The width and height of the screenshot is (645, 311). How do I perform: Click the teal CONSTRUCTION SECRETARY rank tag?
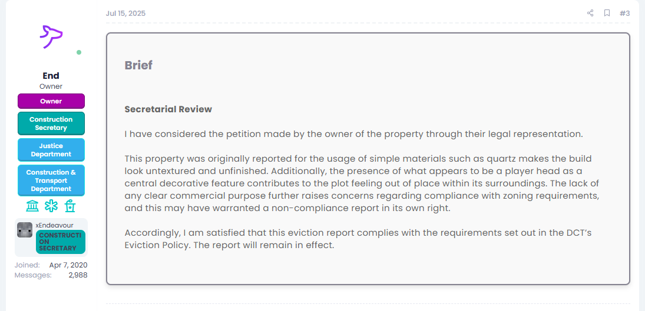click(61, 242)
